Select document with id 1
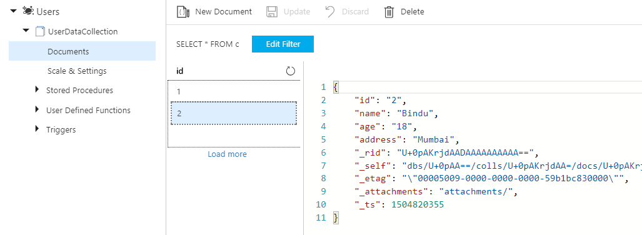 click(x=233, y=91)
